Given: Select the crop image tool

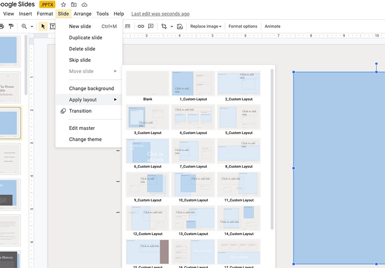Looking at the screenshot, I should coord(164,26).
